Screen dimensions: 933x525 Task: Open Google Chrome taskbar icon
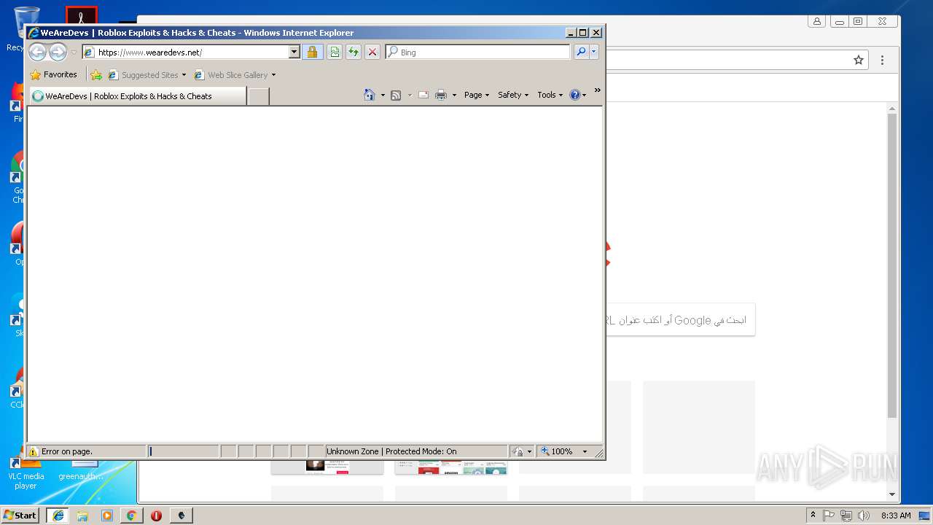click(x=131, y=515)
